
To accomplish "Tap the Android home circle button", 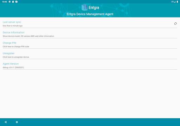I will 17,122.
